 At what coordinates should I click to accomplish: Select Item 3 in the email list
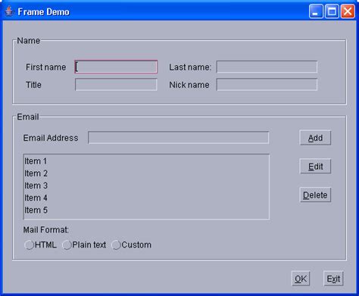click(x=146, y=185)
